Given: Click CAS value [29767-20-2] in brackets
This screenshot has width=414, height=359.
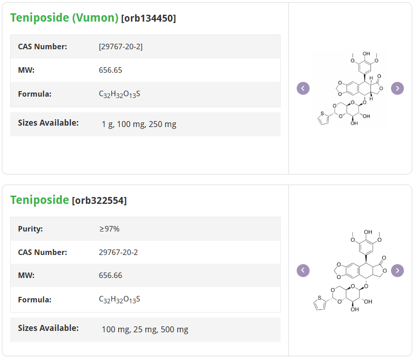Looking at the screenshot, I should pyautogui.click(x=121, y=46).
